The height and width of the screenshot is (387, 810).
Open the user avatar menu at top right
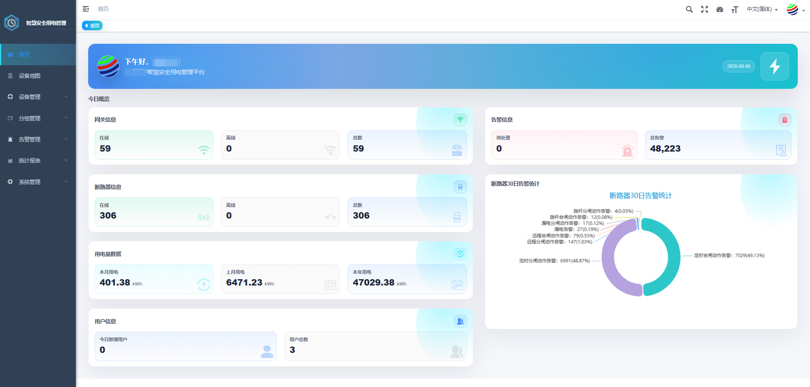796,9
